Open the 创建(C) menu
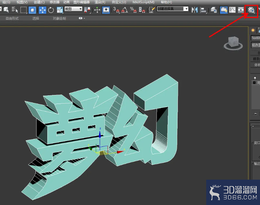The height and width of the screenshot is (205, 260). pos(39,2)
